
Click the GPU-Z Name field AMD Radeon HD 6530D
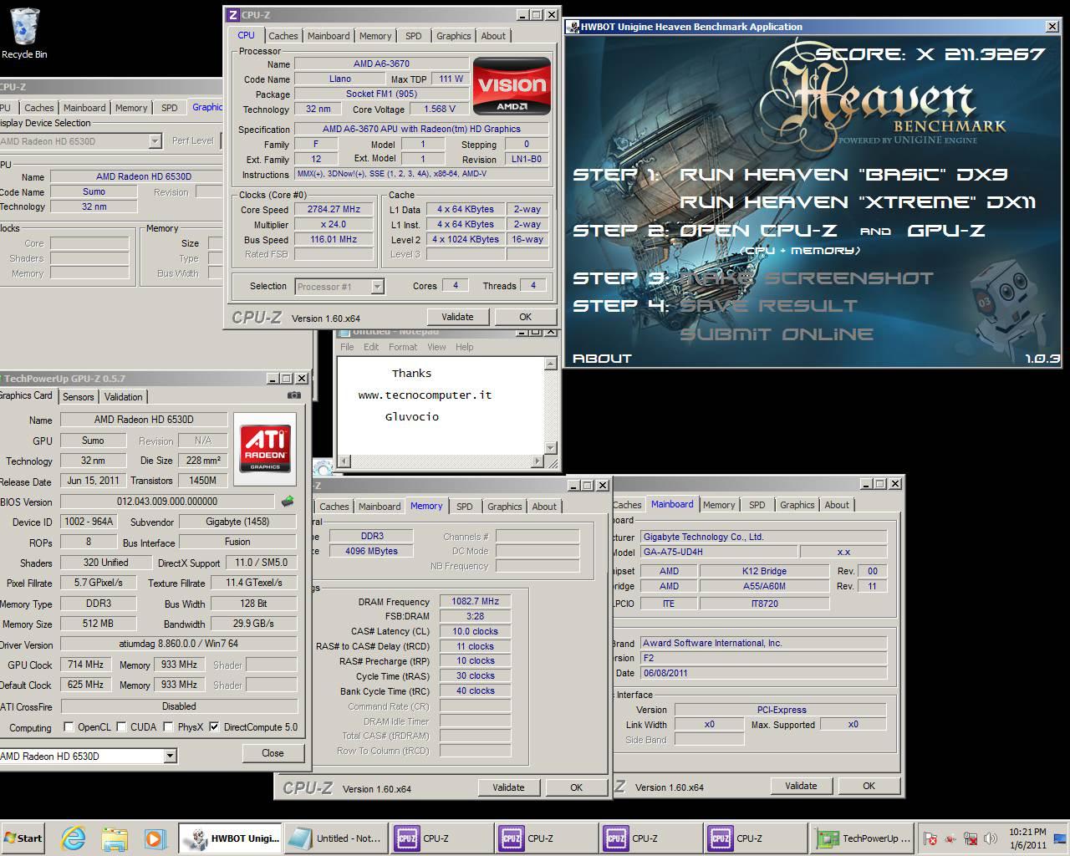[x=144, y=420]
